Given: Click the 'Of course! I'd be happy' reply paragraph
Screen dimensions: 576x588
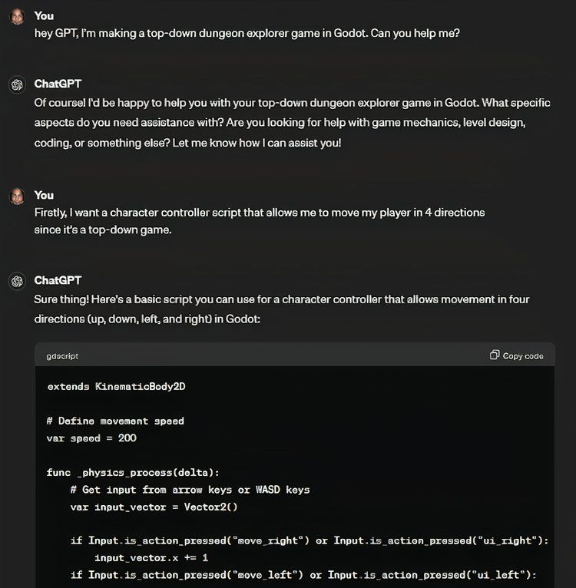Looking at the screenshot, I should pyautogui.click(x=293, y=123).
